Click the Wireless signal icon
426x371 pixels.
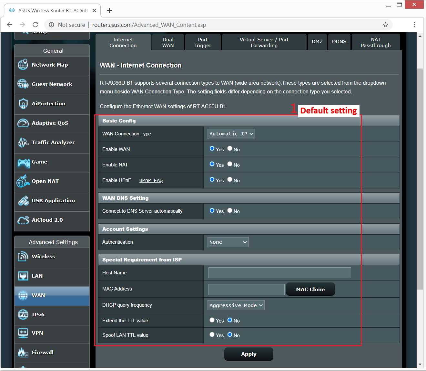[23, 256]
